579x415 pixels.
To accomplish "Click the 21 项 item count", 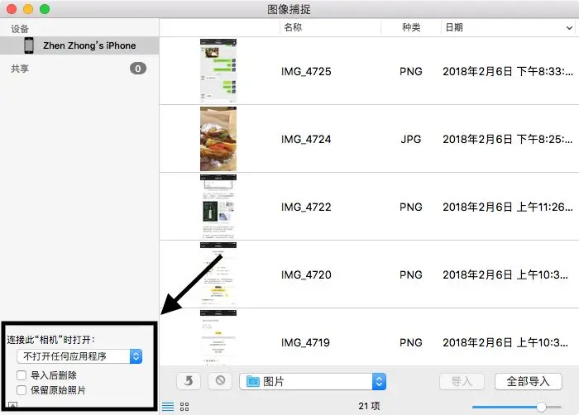I will tap(369, 406).
